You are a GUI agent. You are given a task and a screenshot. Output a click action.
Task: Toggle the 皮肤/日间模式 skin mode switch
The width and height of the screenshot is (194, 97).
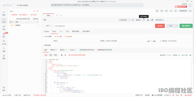[22, 5]
